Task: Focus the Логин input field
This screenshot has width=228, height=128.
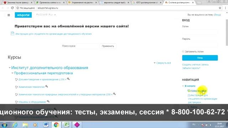Action: point(200,32)
